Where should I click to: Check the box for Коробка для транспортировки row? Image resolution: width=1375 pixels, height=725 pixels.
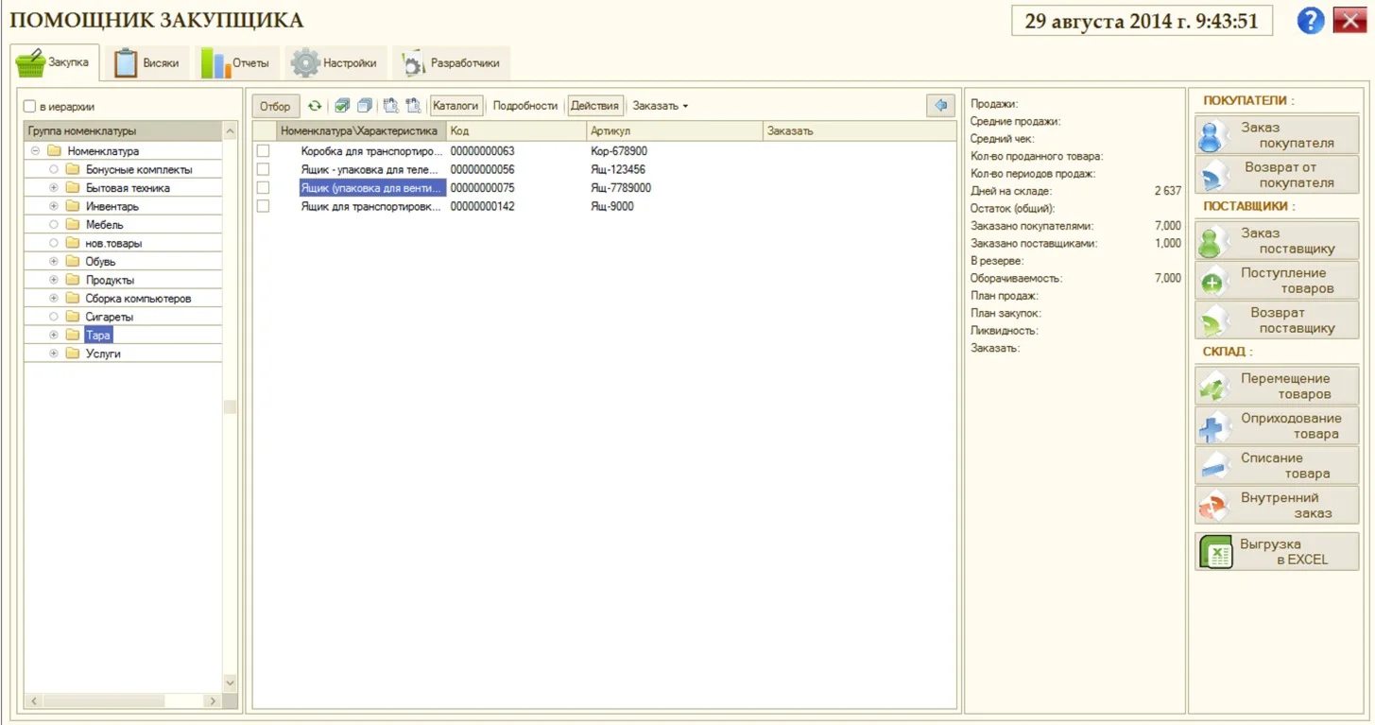click(x=264, y=151)
